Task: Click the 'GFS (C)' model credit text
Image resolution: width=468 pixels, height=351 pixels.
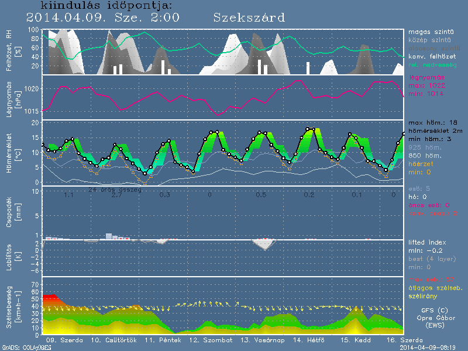Action: (x=434, y=310)
